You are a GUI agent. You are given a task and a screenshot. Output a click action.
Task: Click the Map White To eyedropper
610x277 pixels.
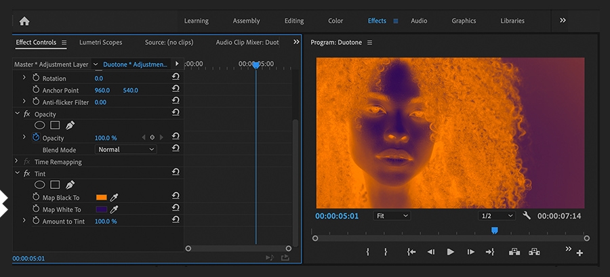coord(115,209)
